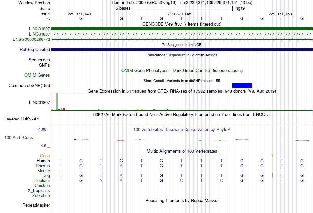Click the Elephant species label
The width and height of the screenshot is (313, 213).
click(x=42, y=180)
